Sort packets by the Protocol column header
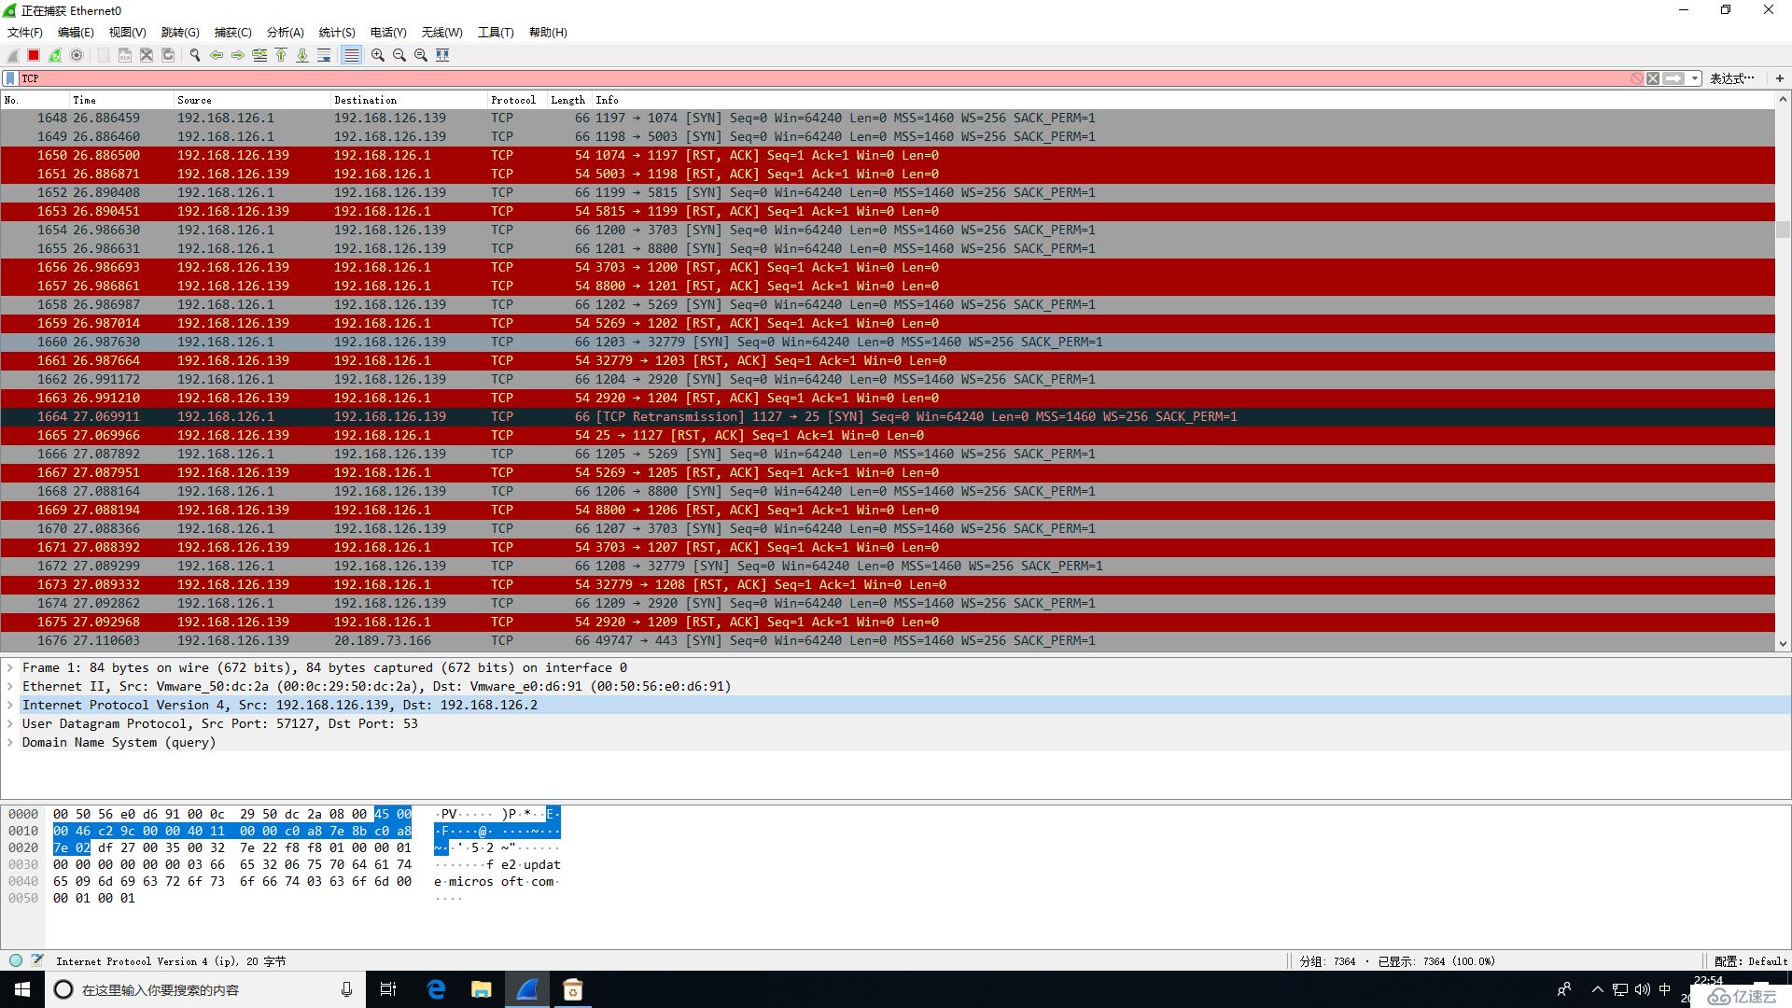The width and height of the screenshot is (1792, 1008). [x=516, y=100]
